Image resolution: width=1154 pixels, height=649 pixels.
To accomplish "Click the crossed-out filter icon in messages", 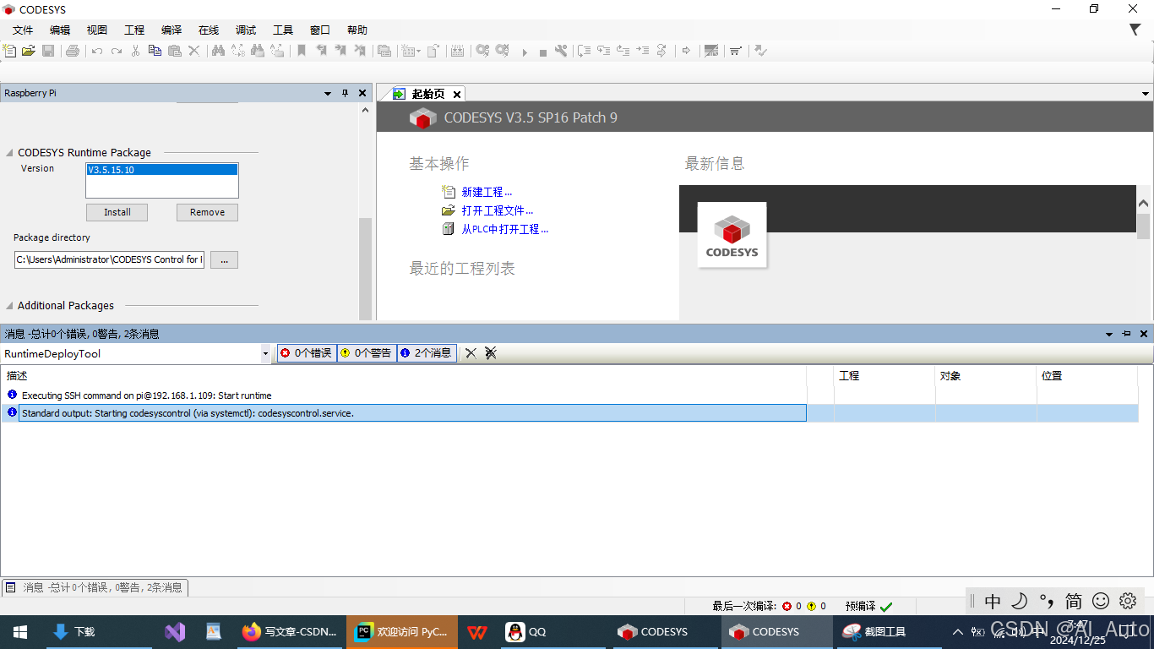I will coord(491,353).
